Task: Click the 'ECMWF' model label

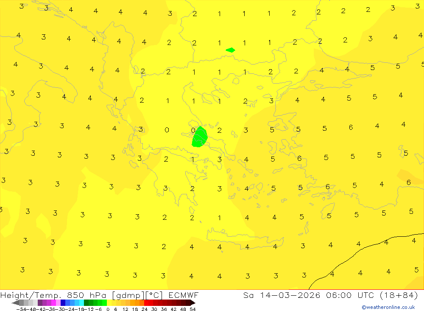Action: [x=184, y=295]
